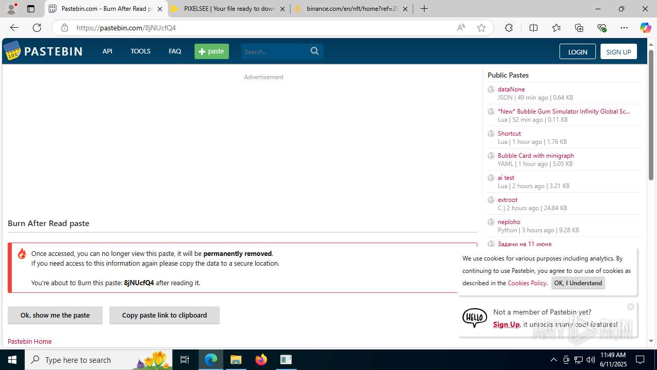Open the Bubble Card with minigraph paste

[x=536, y=155]
